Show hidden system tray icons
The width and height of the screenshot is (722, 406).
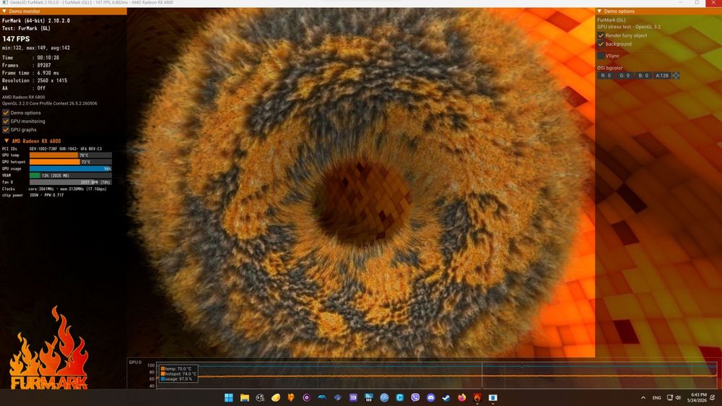click(x=643, y=398)
